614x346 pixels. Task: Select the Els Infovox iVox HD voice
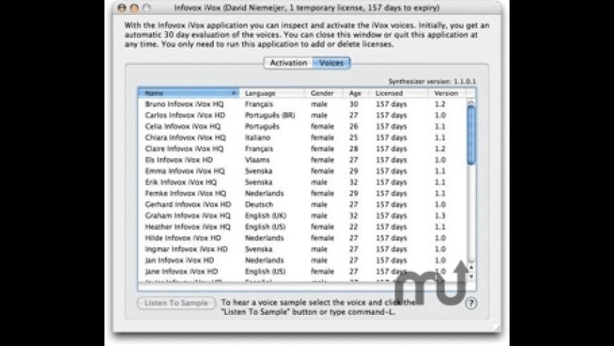tap(302, 160)
